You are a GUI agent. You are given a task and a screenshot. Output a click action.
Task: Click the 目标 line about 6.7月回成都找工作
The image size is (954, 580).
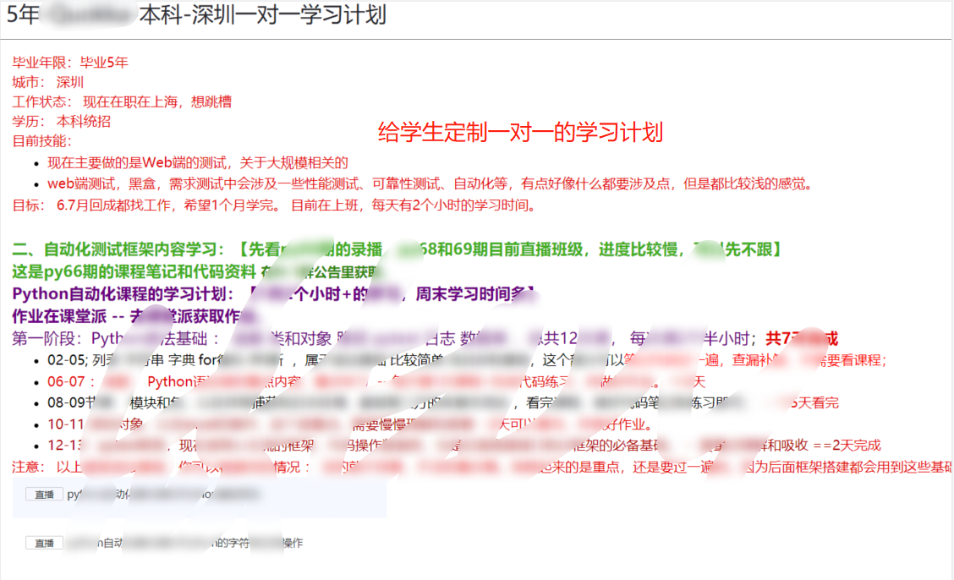274,205
